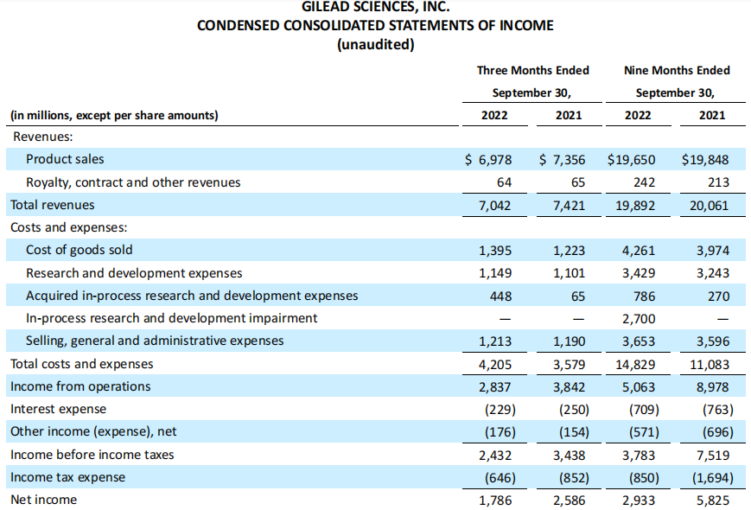Click 'Selling, general and administrative expenses' label
Image resolution: width=751 pixels, height=510 pixels.
pos(155,341)
